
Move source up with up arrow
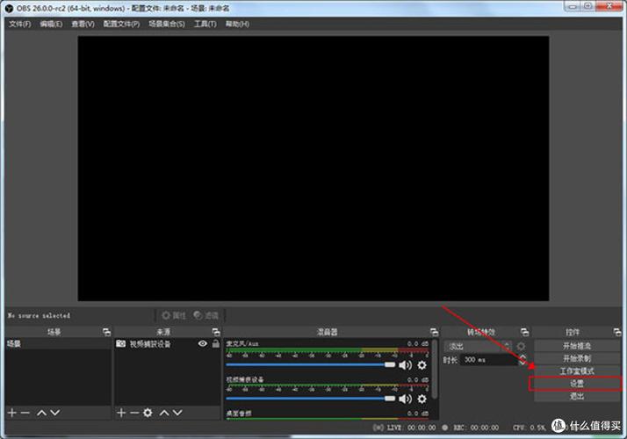tap(164, 413)
